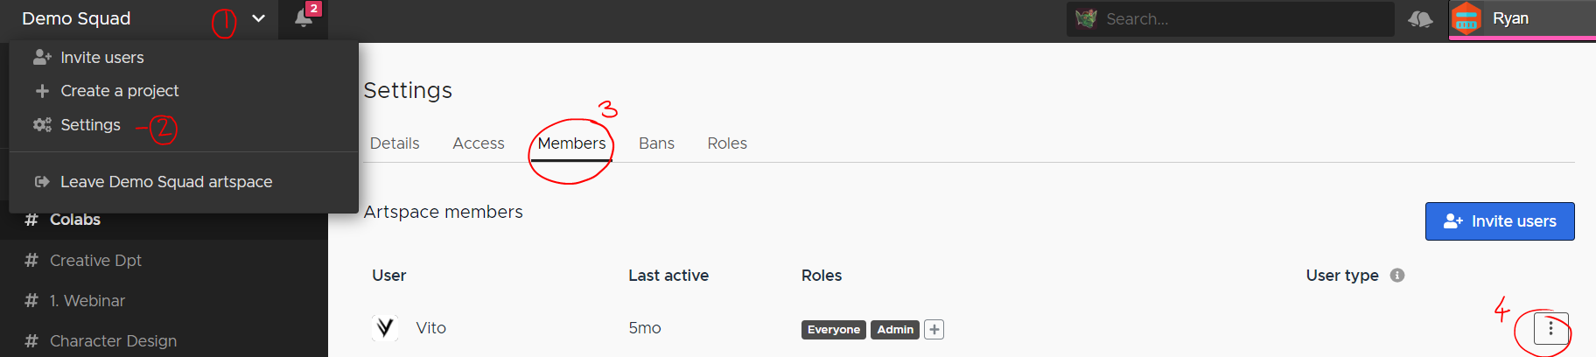
Task: Click the search bar artspace logo icon
Action: [x=1086, y=18]
